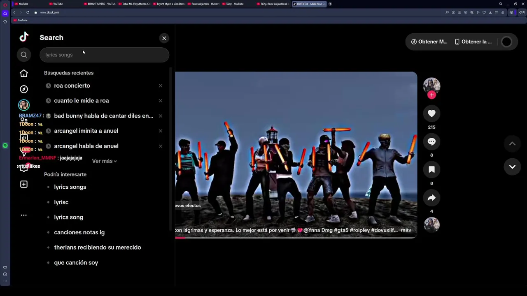Open the Opera sidebar heart bookmarks icon
527x296 pixels.
[5, 268]
